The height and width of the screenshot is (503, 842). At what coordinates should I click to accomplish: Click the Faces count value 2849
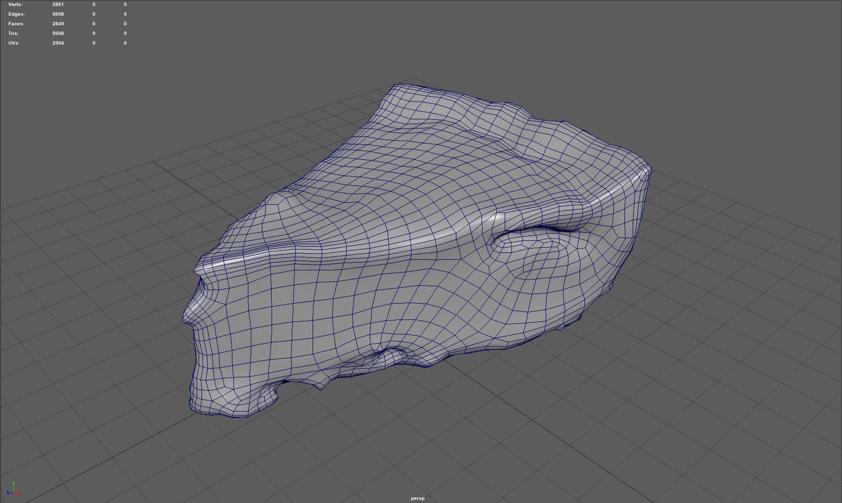58,24
